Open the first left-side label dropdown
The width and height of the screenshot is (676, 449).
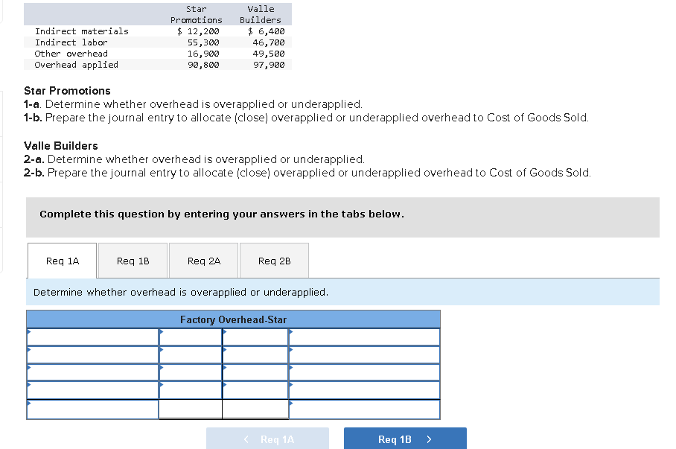92,336
